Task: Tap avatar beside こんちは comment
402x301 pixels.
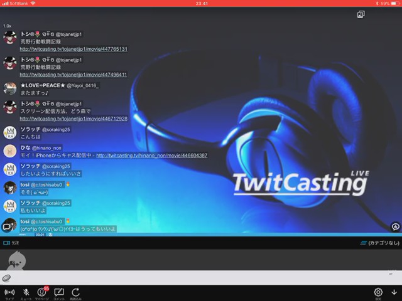Action: pyautogui.click(x=10, y=132)
